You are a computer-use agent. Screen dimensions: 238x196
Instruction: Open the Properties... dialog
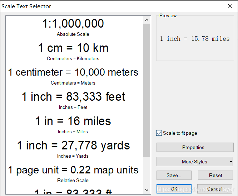tap(195, 147)
